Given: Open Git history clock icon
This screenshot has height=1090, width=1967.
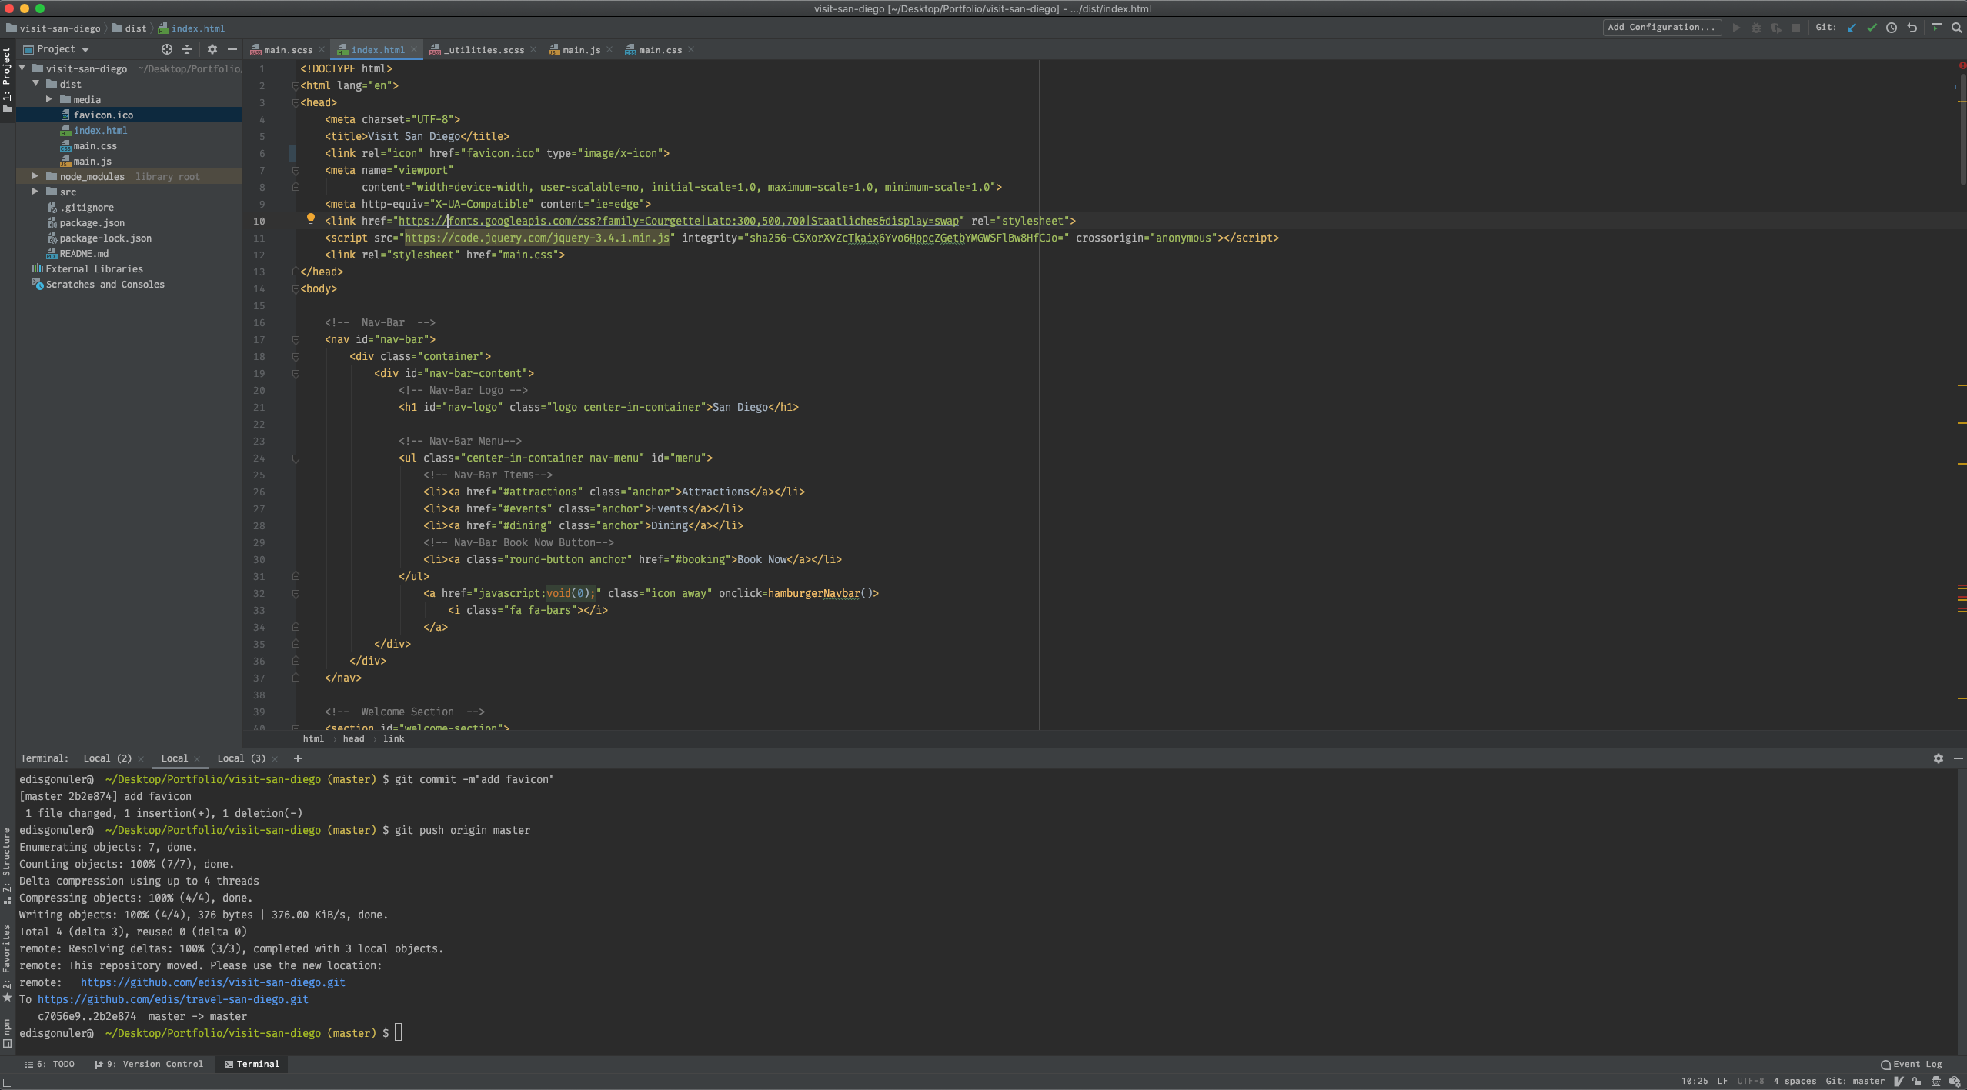Looking at the screenshot, I should click(1892, 28).
